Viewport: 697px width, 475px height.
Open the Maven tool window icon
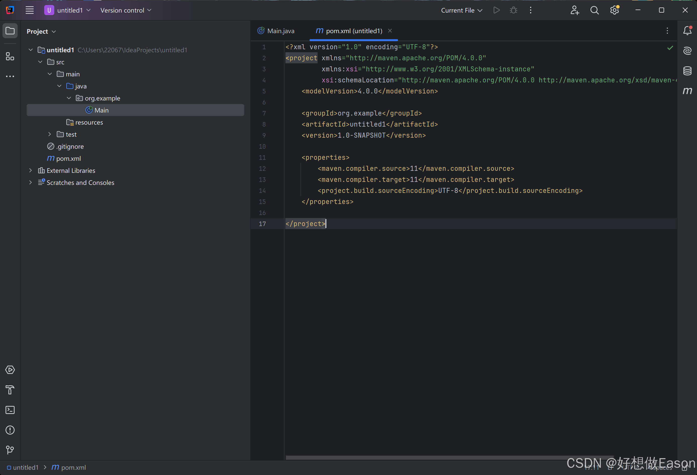click(687, 91)
